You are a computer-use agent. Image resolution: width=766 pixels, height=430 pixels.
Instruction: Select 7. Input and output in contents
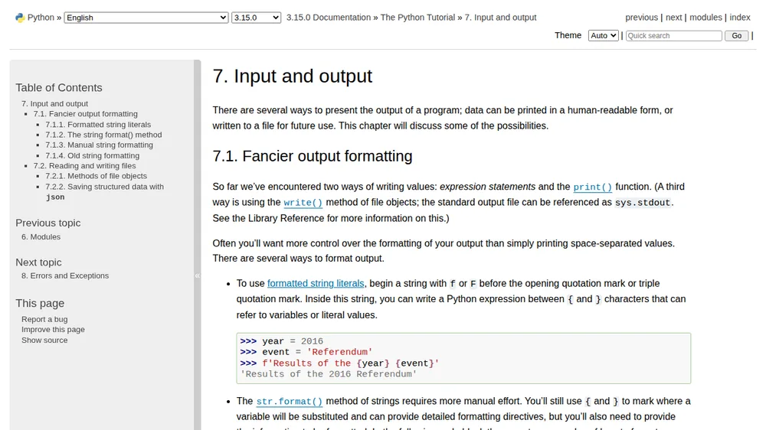point(54,103)
